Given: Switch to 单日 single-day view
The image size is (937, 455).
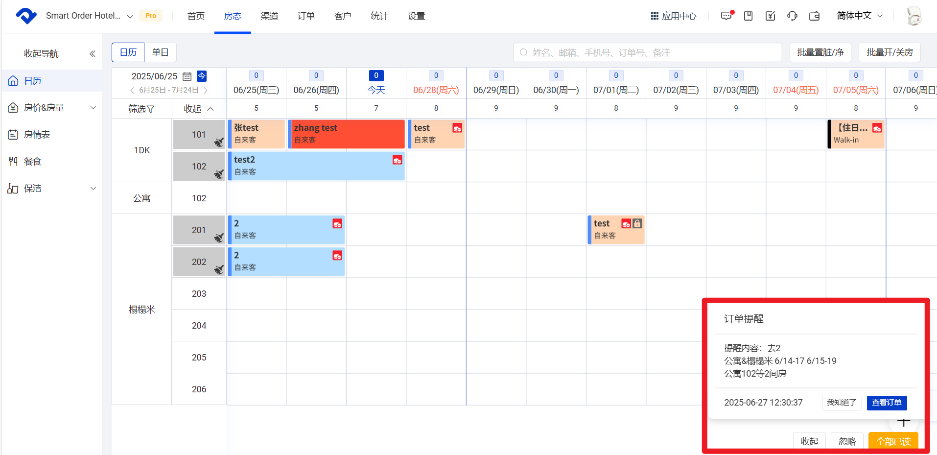Looking at the screenshot, I should 160,52.
